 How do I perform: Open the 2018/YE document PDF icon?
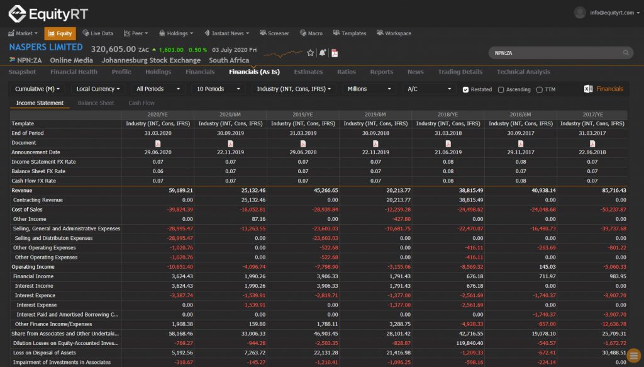tap(448, 143)
